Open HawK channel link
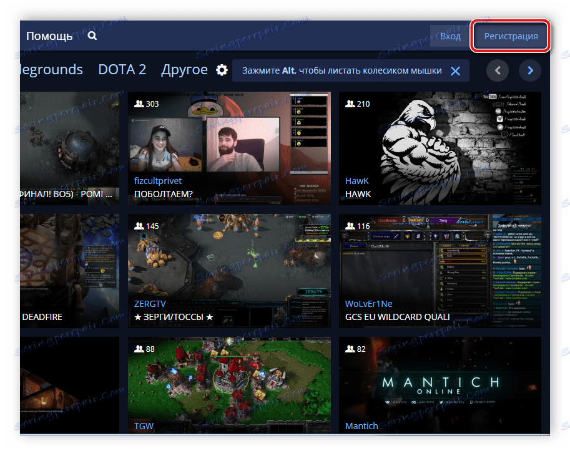570x456 pixels. click(x=356, y=180)
